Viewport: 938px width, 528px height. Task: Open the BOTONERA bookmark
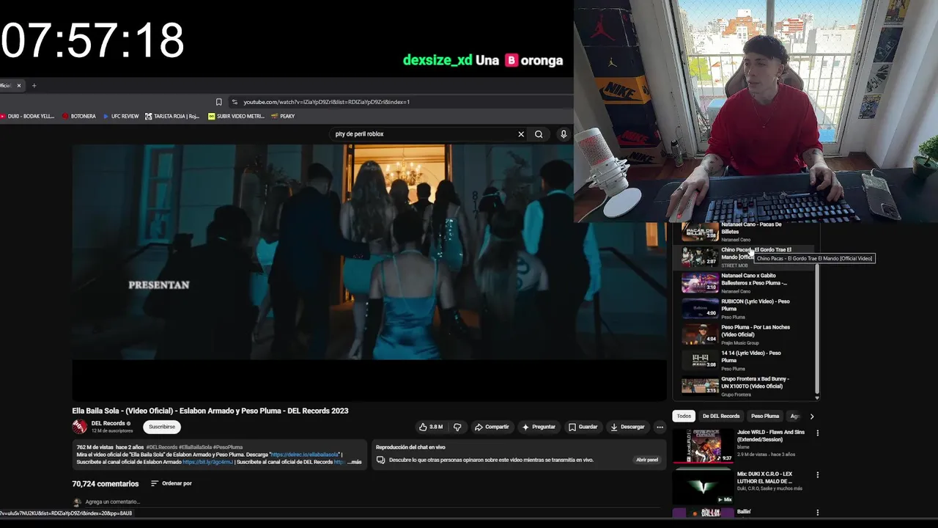[79, 116]
